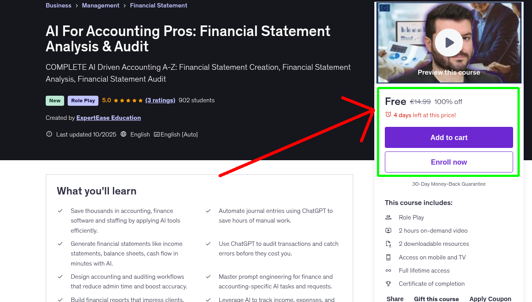Go to the Management breadcrumb

(x=101, y=5)
